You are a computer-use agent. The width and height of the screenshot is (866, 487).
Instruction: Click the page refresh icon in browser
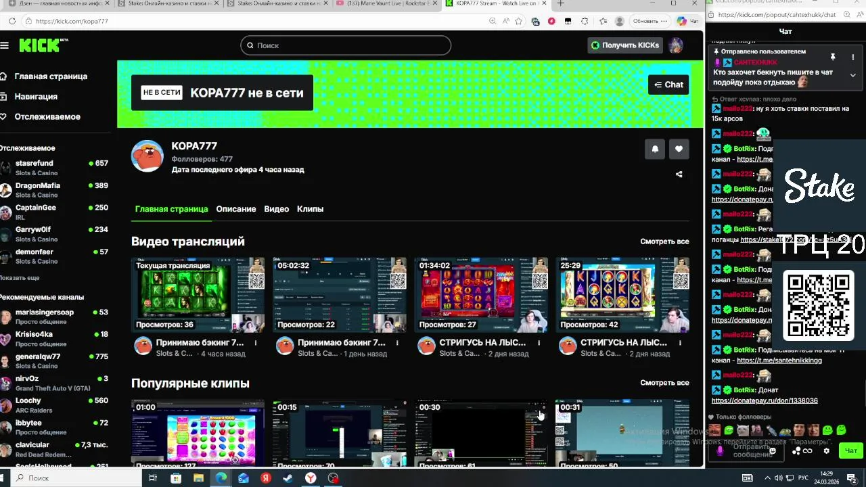(x=12, y=21)
